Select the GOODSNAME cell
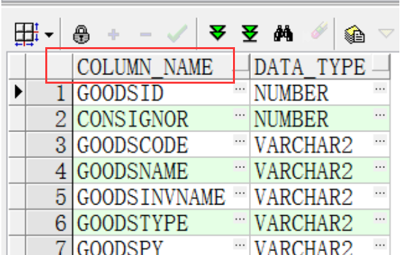Screen dimensions: 402x255 [x=161, y=171]
